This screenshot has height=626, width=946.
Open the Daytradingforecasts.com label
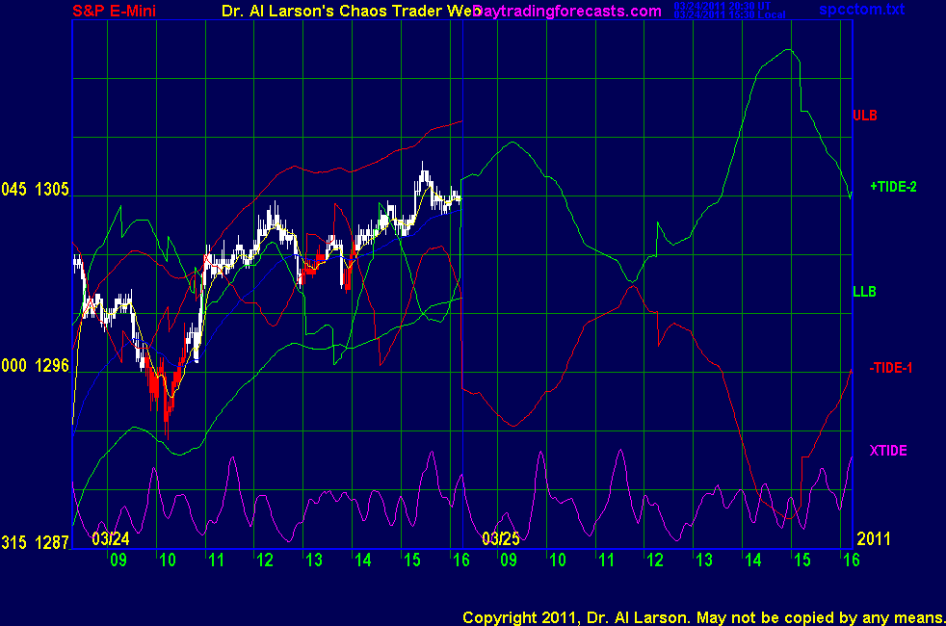pyautogui.click(x=567, y=11)
